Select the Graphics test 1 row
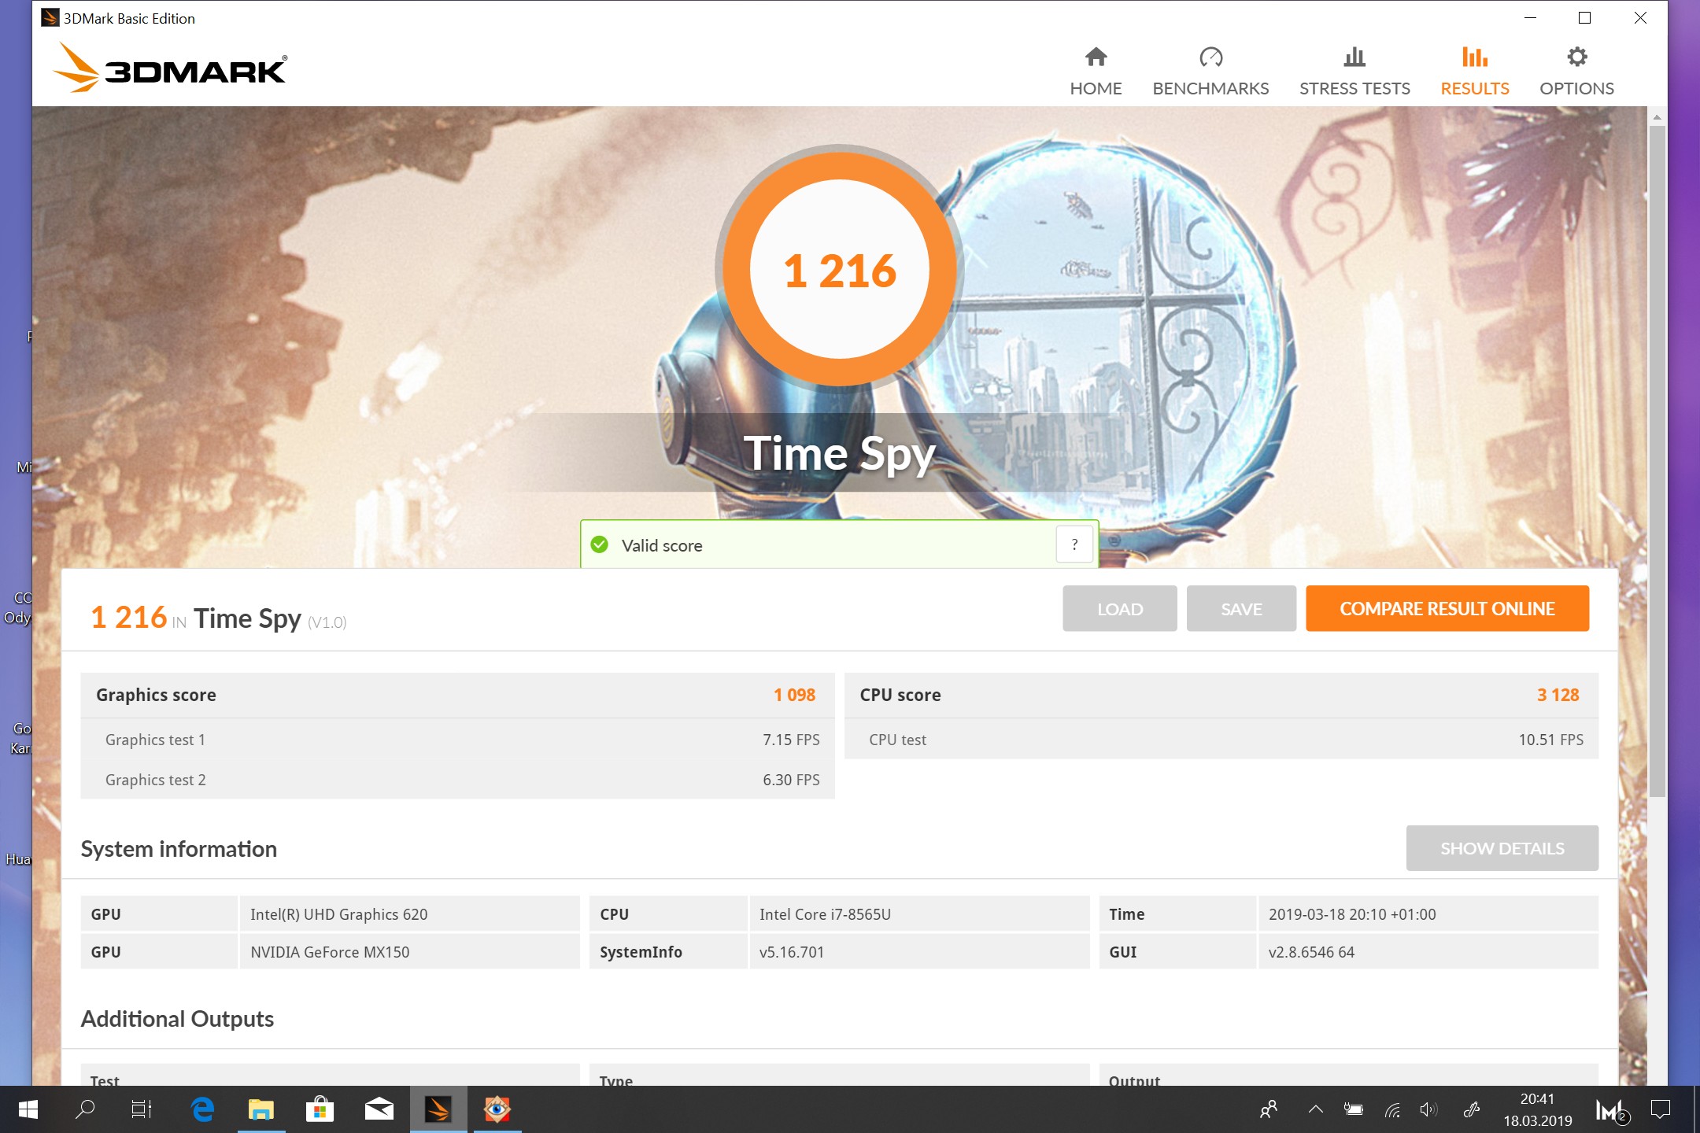The height and width of the screenshot is (1133, 1700). tap(457, 740)
